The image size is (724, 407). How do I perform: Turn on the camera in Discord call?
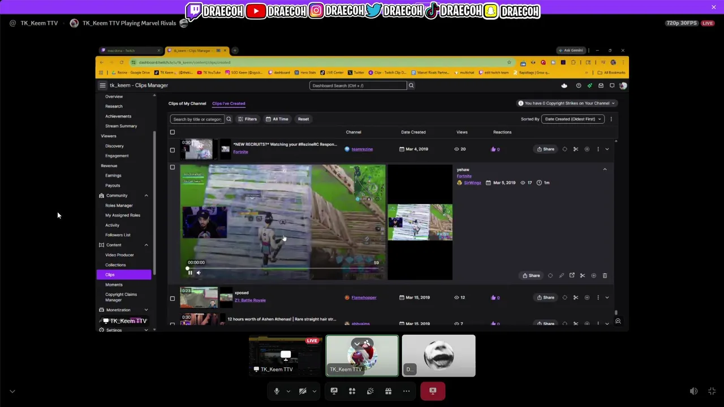click(x=303, y=391)
